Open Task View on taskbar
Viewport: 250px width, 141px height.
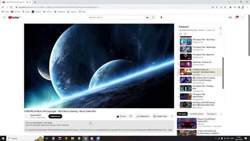[47, 138]
